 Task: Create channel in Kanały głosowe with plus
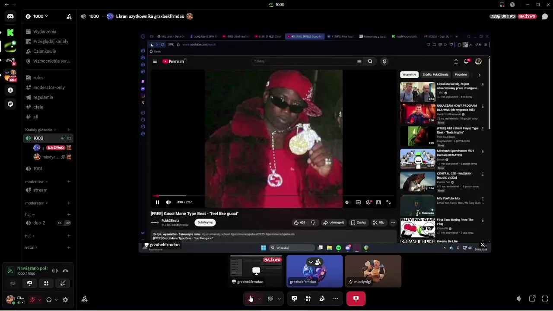69,130
